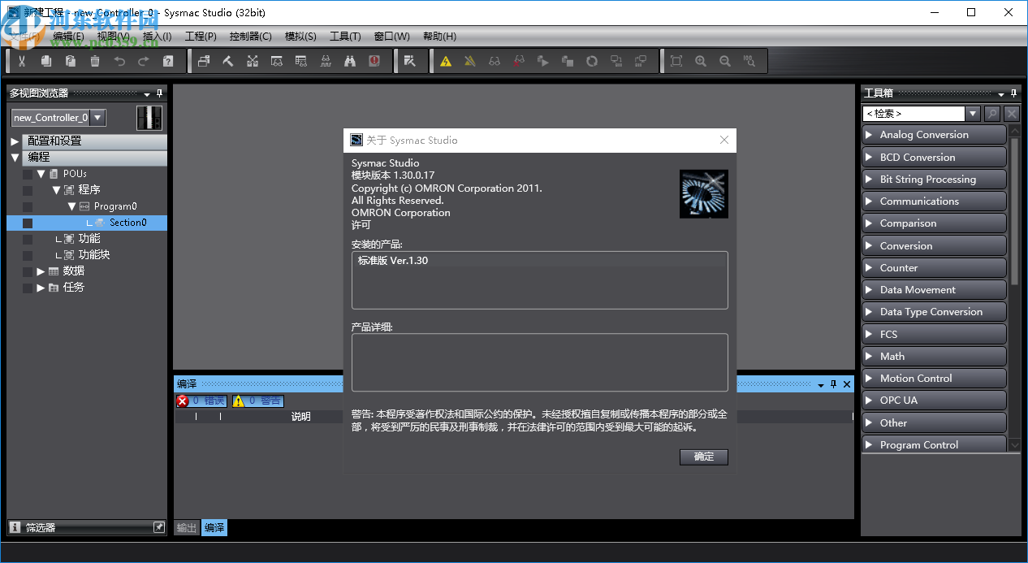This screenshot has height=563, width=1028.
Task: Open the Search toolbar icon with binoculars
Action: tap(350, 61)
